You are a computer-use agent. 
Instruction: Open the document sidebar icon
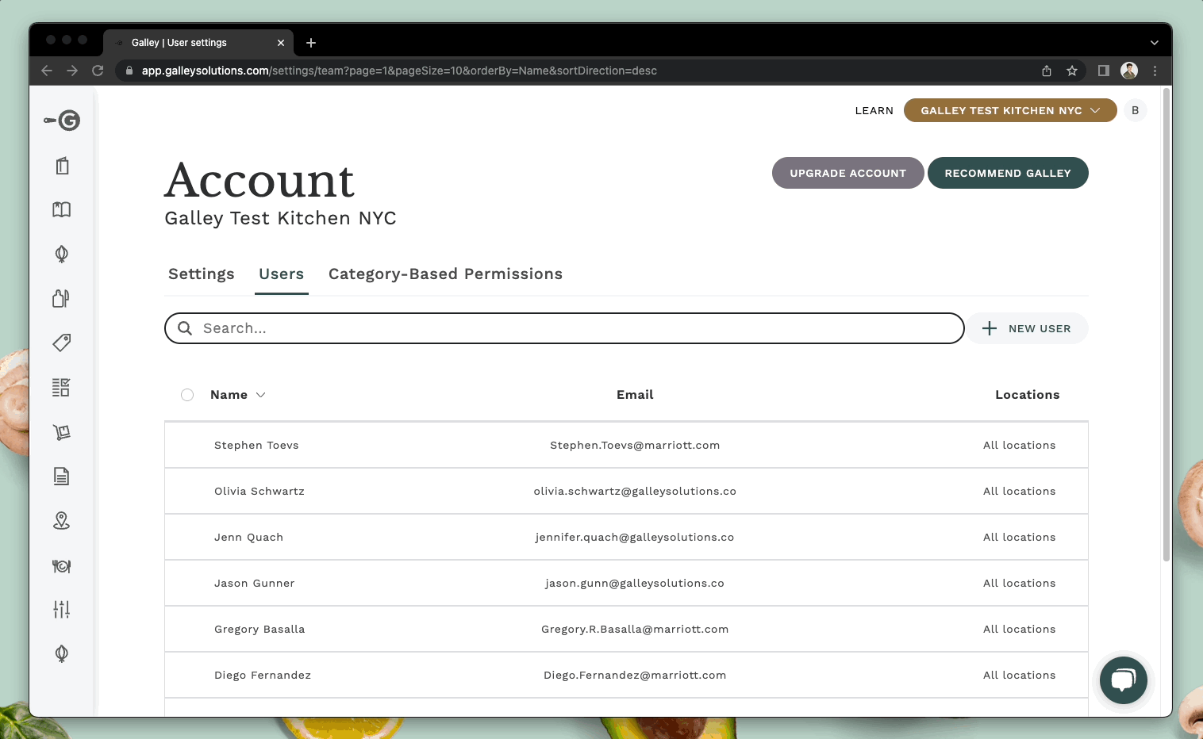click(x=62, y=477)
